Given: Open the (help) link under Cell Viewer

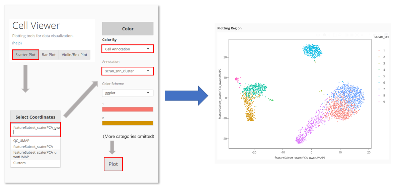Looking at the screenshot, I should pyautogui.click(x=17, y=43).
